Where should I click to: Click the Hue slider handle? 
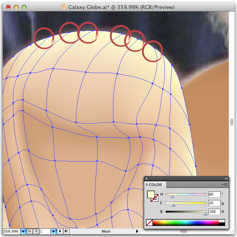[x=172, y=197]
